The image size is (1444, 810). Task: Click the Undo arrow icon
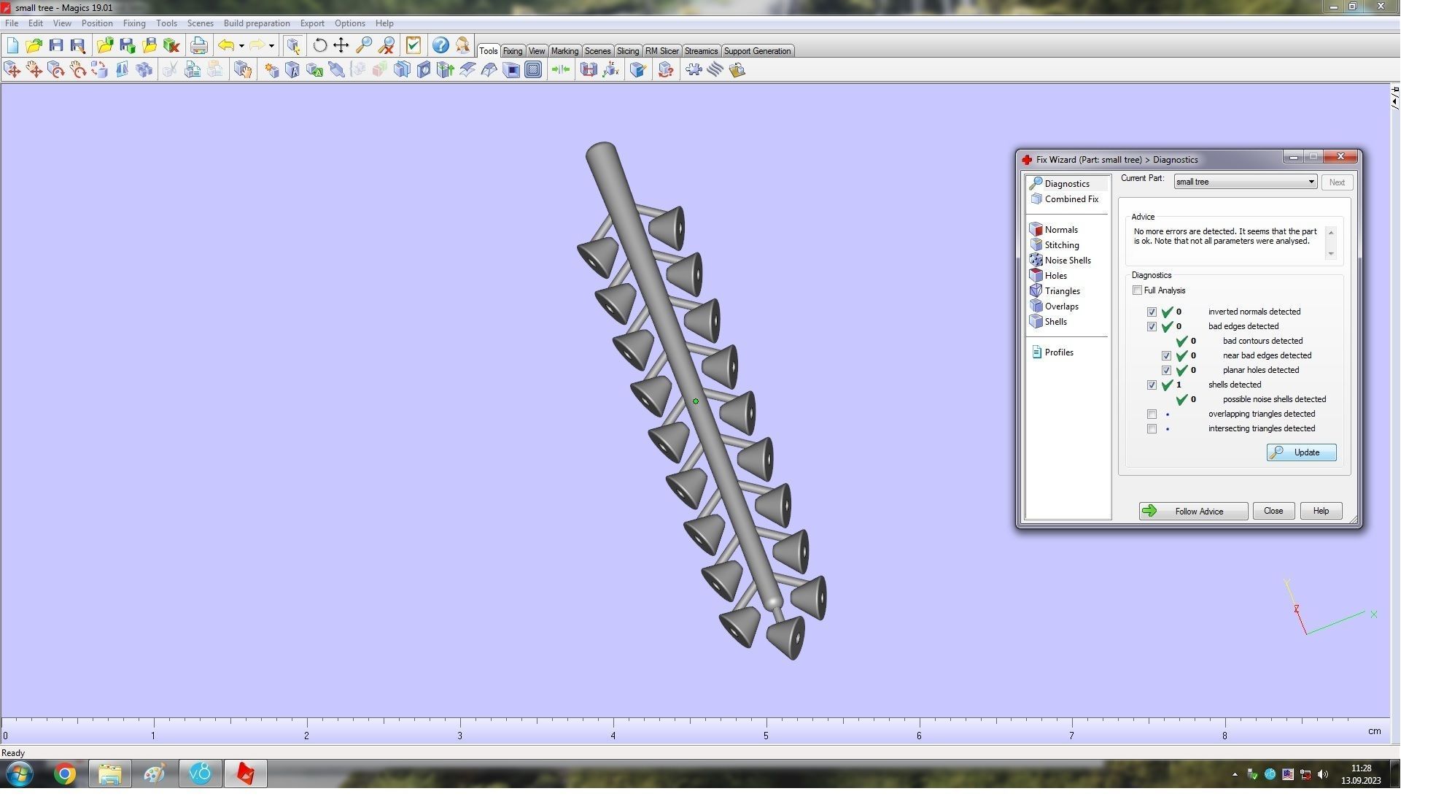[x=226, y=46]
